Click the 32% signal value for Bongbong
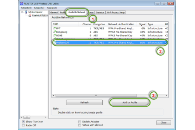Screen dimensions: 195x130 [143, 32]
